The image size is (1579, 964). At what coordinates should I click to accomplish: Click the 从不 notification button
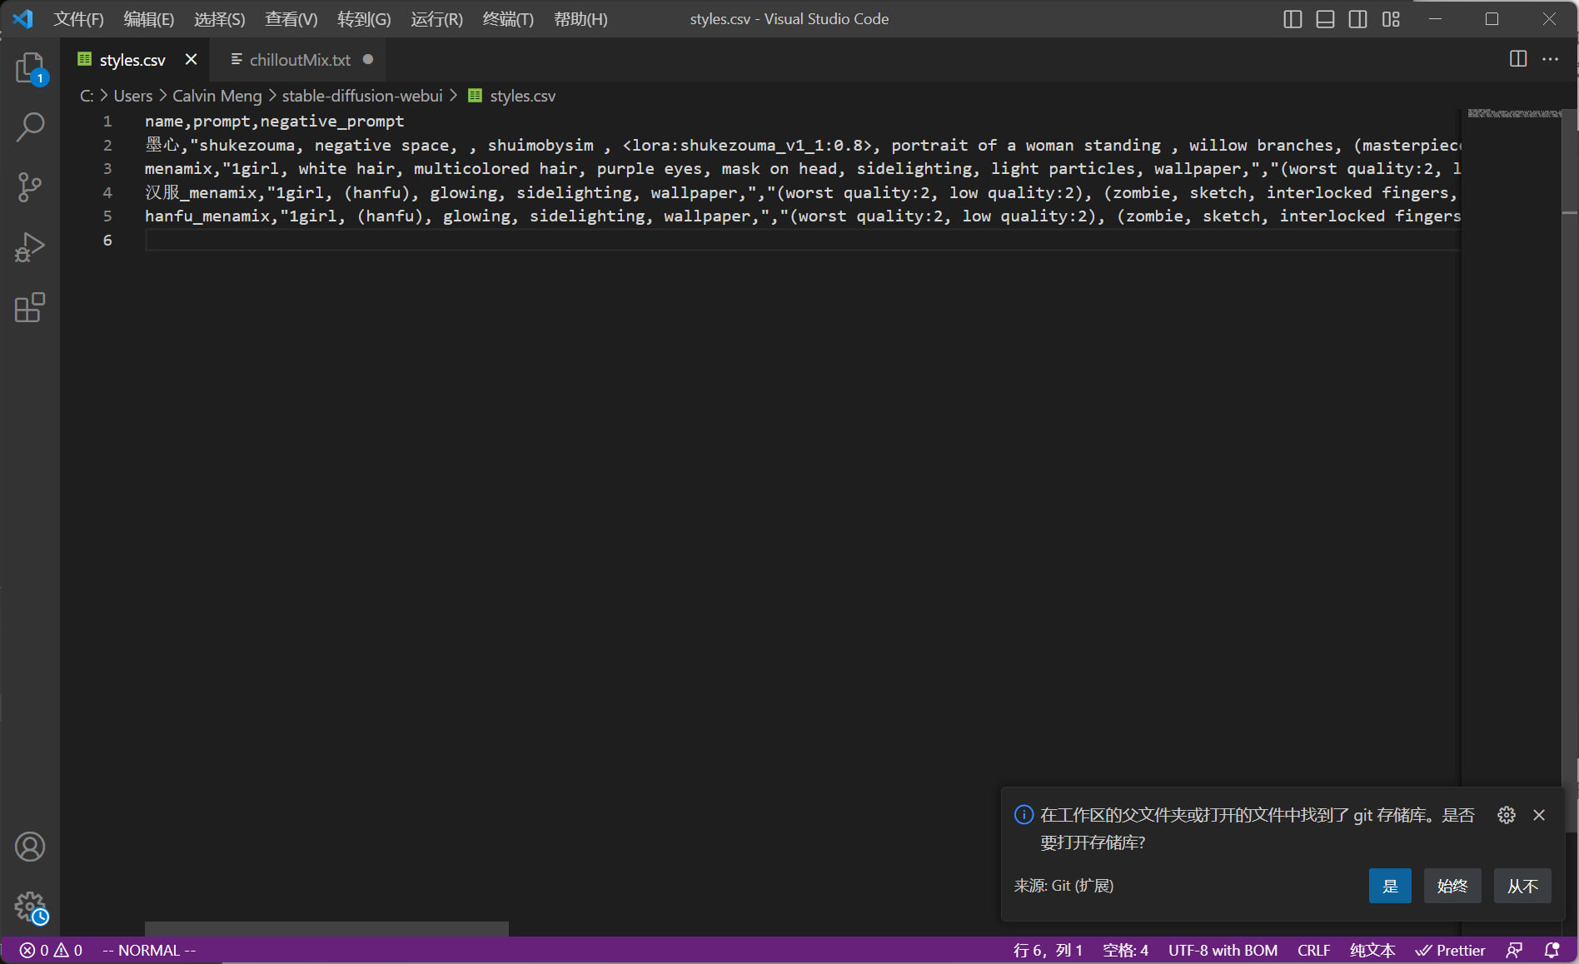pyautogui.click(x=1522, y=886)
